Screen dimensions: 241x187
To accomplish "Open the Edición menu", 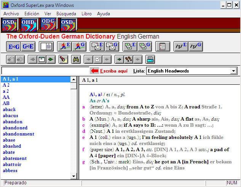I will click(32, 14).
